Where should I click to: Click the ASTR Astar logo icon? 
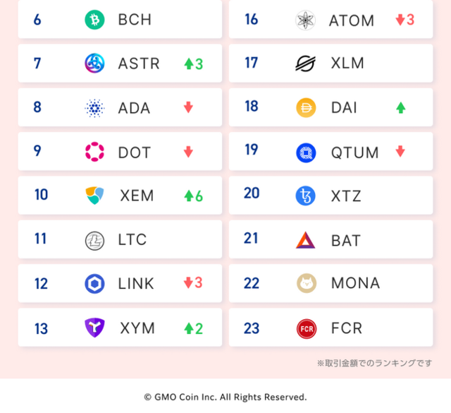click(94, 63)
